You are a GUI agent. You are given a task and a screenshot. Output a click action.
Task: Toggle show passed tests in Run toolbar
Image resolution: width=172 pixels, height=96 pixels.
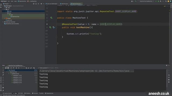(6, 68)
